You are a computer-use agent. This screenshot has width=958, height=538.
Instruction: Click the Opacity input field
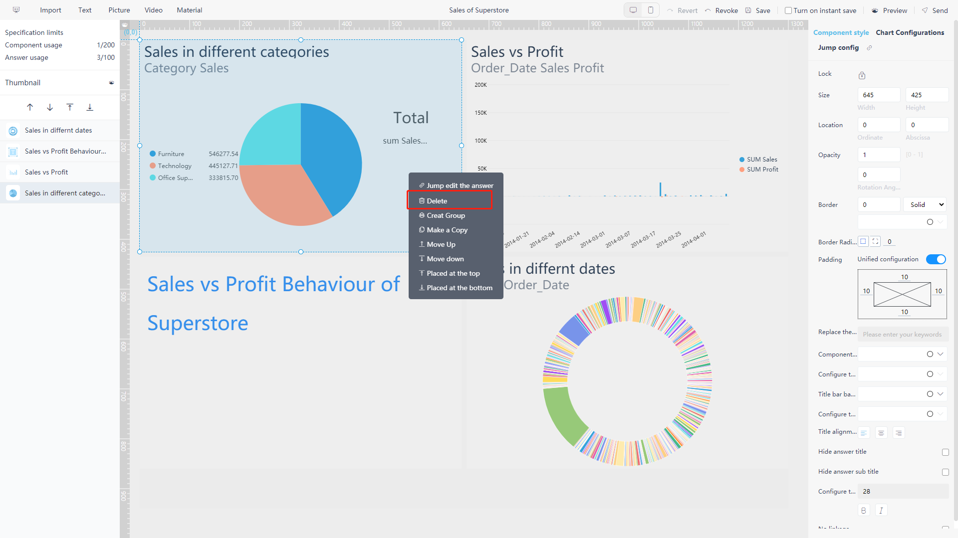[x=879, y=155]
